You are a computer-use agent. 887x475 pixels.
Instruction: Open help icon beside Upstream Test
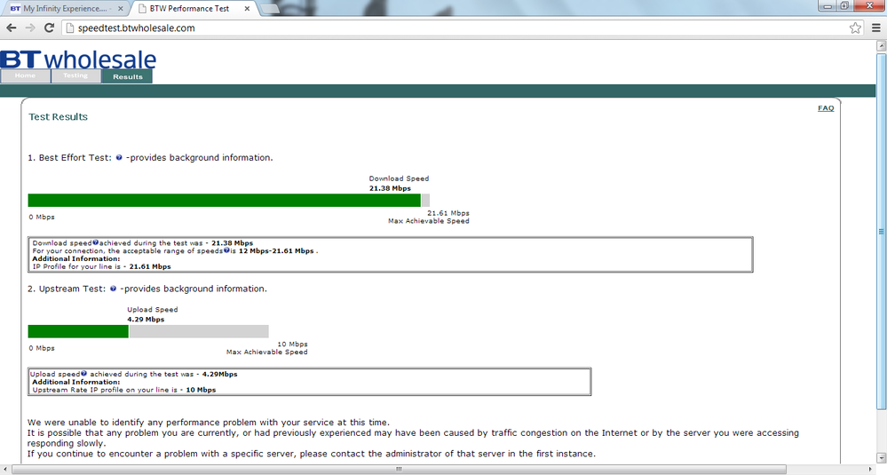click(113, 289)
